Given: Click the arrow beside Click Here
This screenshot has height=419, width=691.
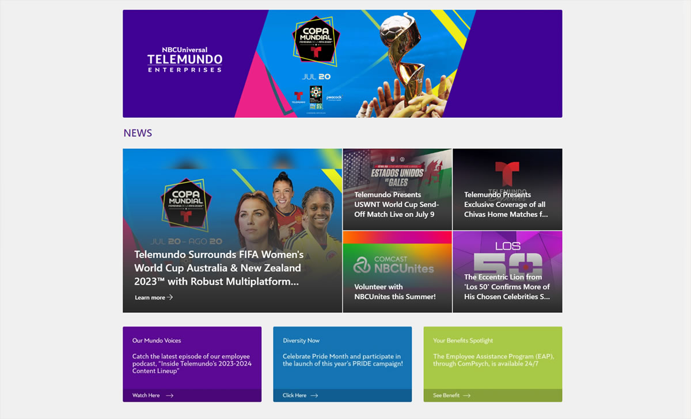Looking at the screenshot, I should click(x=314, y=395).
